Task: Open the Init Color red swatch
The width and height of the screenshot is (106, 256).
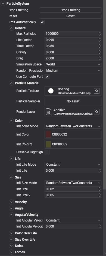Action: tap(48, 134)
